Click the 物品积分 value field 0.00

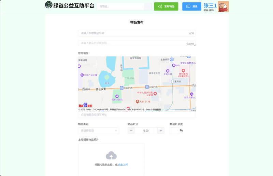coord(146,131)
